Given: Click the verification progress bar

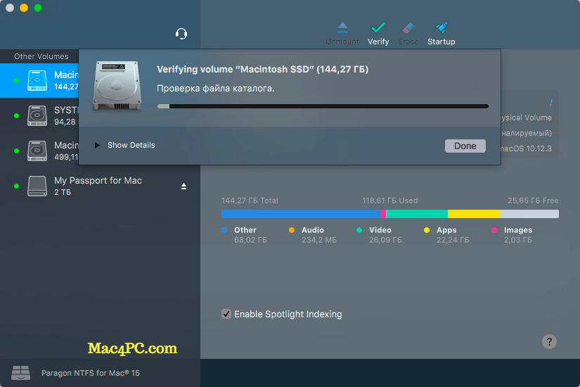Looking at the screenshot, I should (x=323, y=106).
